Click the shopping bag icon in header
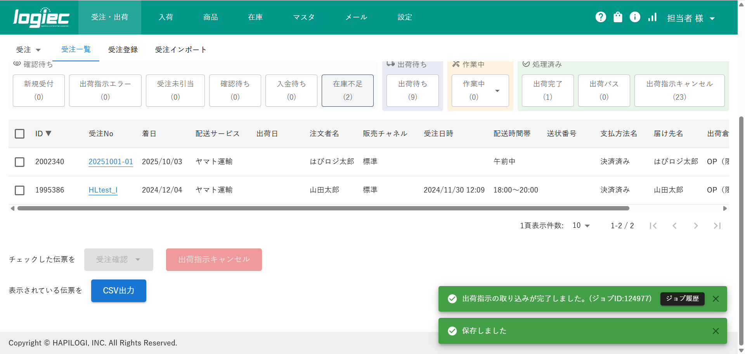Screen dimensions: 745x354 [618, 17]
